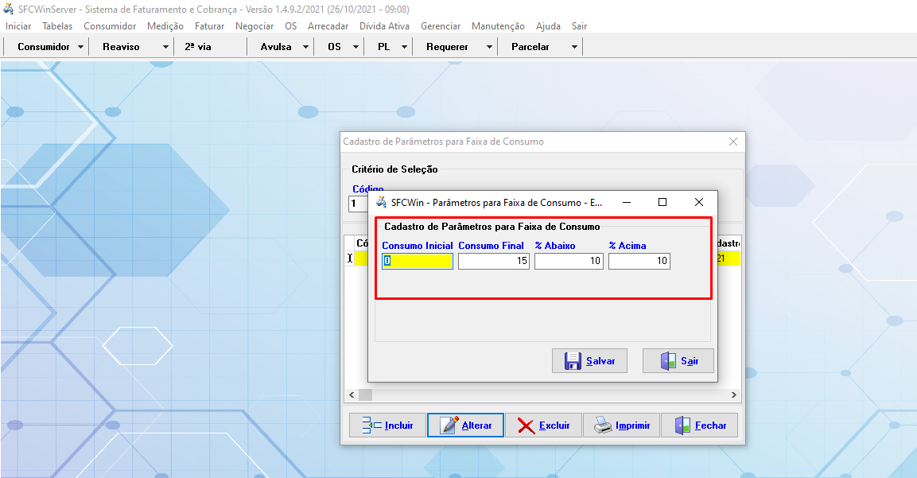Open the Gerenciar menu
This screenshot has height=478, width=917.
tap(441, 26)
